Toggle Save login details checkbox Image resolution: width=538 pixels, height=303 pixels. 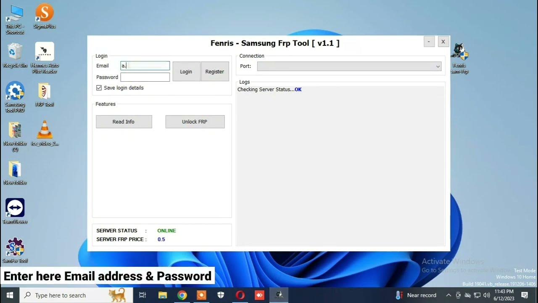pyautogui.click(x=99, y=88)
